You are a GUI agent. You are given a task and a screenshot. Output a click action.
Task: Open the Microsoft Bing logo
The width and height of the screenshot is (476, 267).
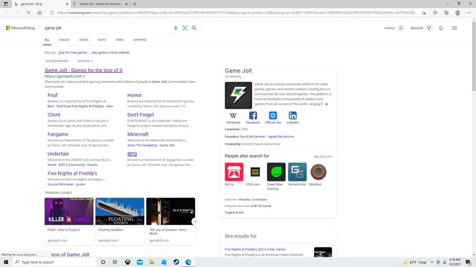click(20, 28)
